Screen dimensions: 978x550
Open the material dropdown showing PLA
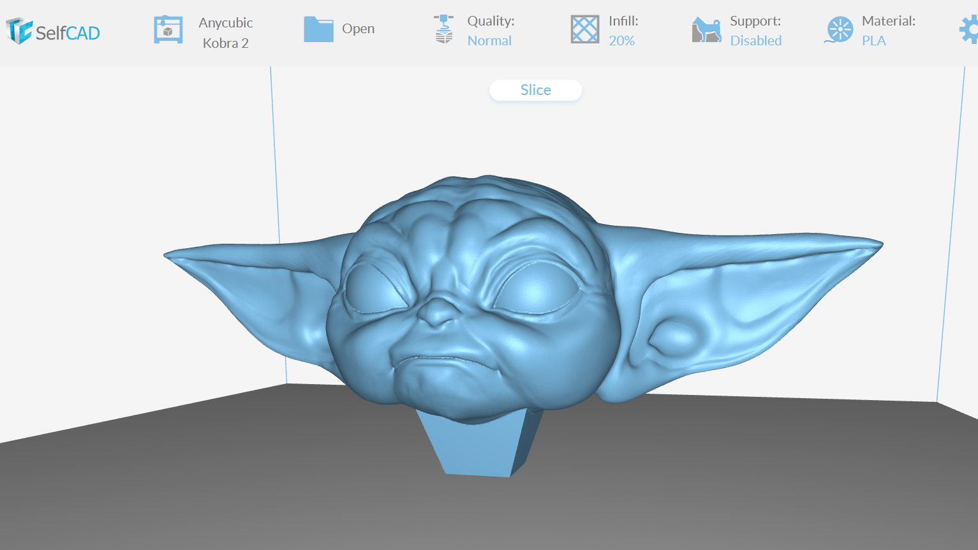click(x=874, y=40)
